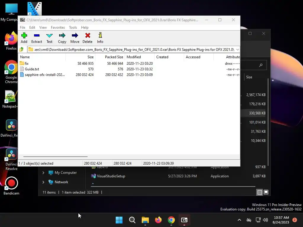Open taskbar Search

click(132, 220)
